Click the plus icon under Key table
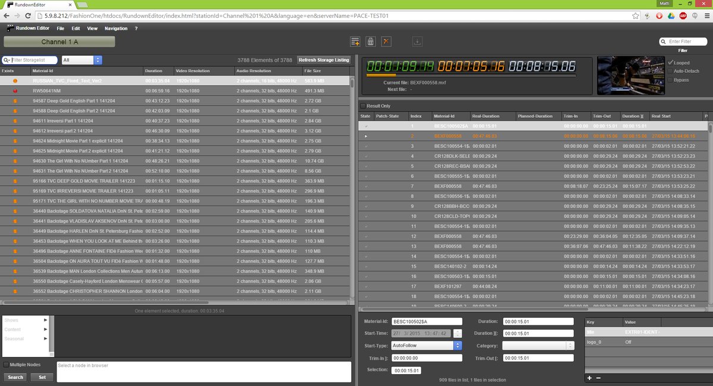The height and width of the screenshot is (386, 713). click(589, 378)
